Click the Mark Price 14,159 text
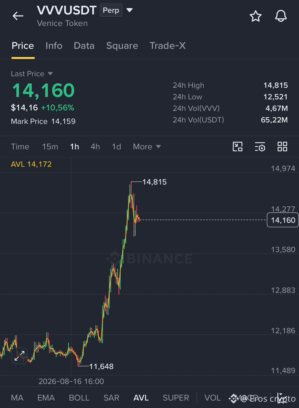 click(43, 122)
